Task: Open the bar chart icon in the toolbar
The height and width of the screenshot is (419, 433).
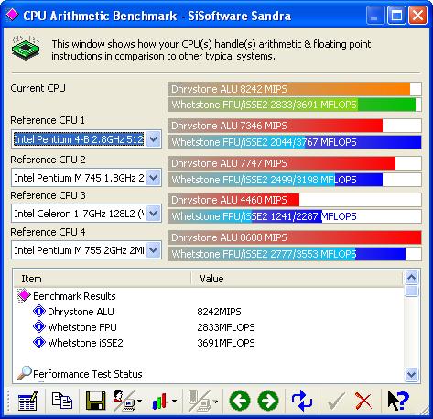Action: point(160,401)
